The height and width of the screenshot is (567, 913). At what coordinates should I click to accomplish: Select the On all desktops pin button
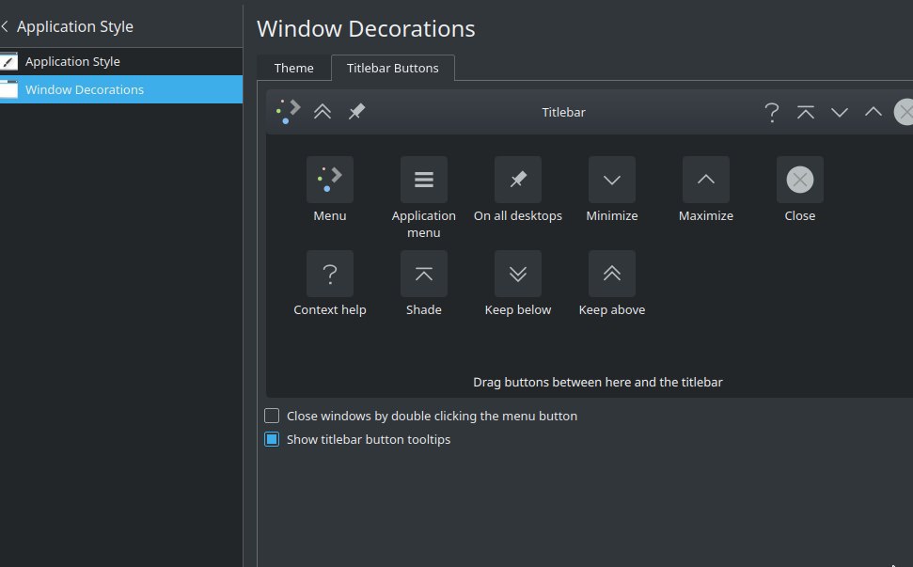click(x=518, y=180)
